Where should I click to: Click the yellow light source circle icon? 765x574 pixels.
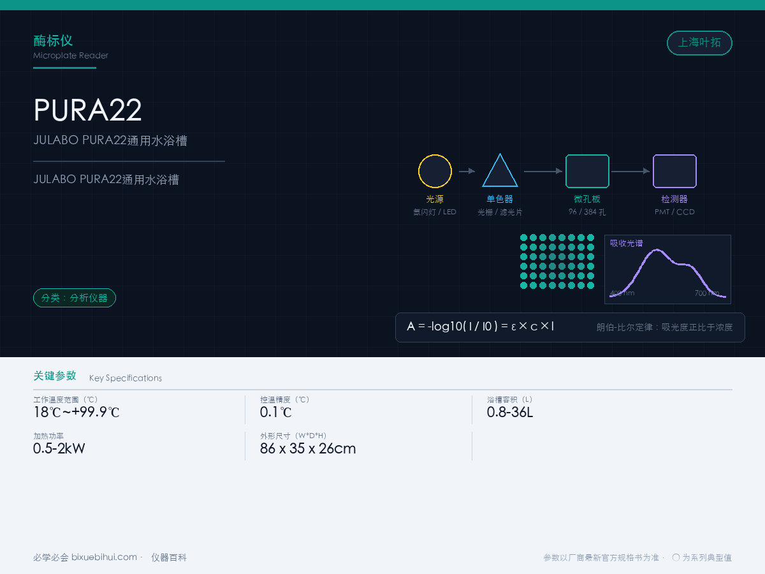pyautogui.click(x=435, y=171)
